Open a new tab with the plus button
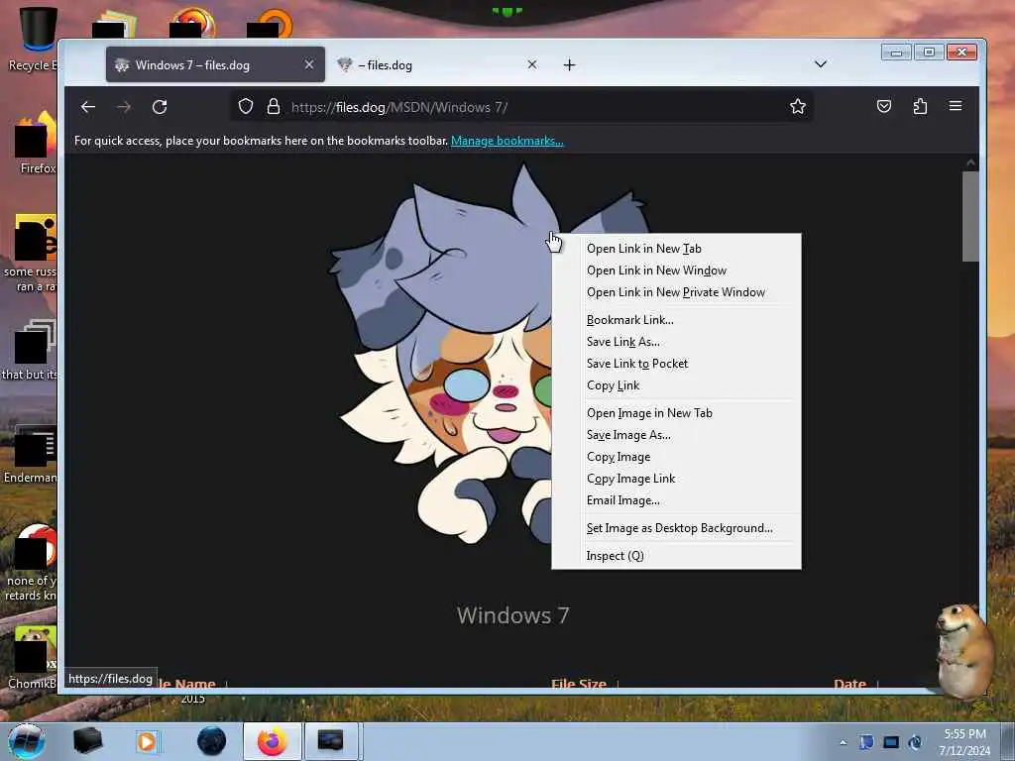Screen dimensions: 1015x761 (x=569, y=64)
